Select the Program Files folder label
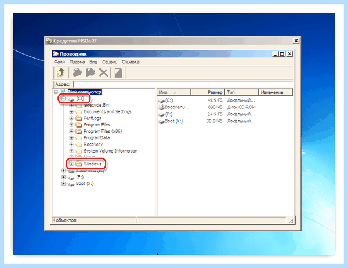 tap(97, 125)
